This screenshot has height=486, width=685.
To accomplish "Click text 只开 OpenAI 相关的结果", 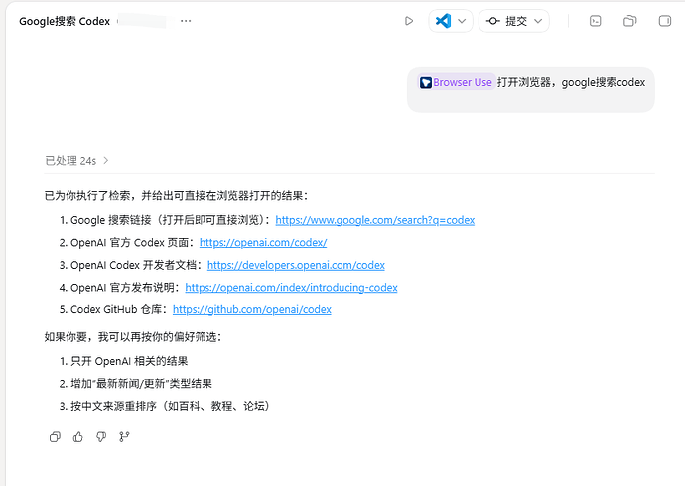I will (129, 361).
